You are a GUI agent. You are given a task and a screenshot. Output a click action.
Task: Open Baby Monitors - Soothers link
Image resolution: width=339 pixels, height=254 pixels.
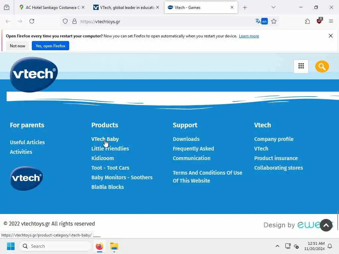[122, 177]
